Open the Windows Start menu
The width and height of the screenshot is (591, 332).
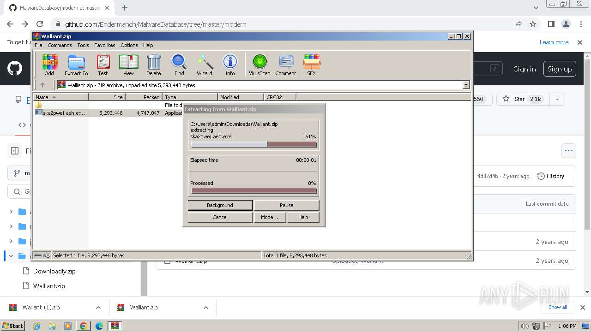[x=12, y=326]
